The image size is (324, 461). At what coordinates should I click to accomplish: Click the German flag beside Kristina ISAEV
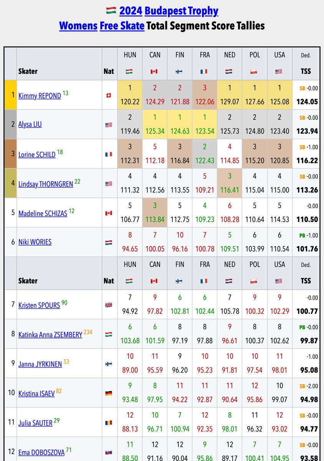[x=109, y=393]
